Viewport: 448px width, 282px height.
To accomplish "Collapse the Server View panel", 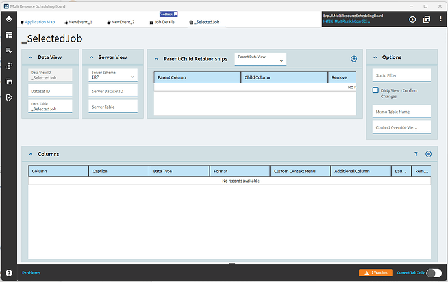I will (x=91, y=57).
